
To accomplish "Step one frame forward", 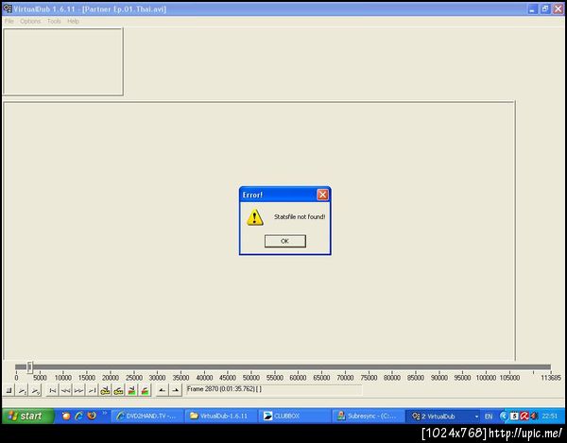I will point(78,390).
